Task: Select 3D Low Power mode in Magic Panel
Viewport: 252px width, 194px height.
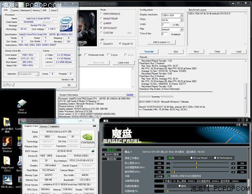Action: click(191, 158)
